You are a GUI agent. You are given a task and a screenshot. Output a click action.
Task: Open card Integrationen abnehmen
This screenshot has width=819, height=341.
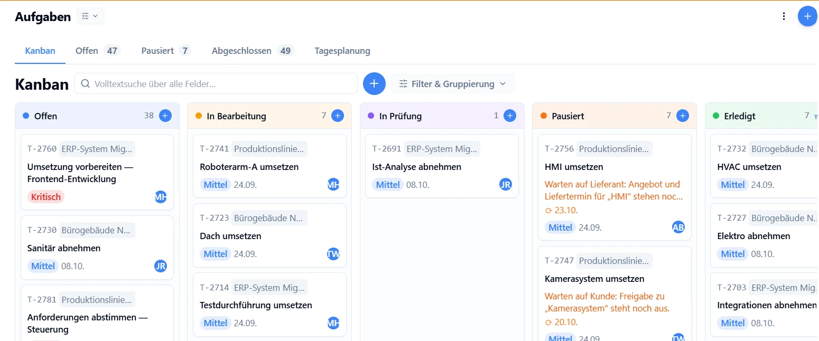pos(765,305)
